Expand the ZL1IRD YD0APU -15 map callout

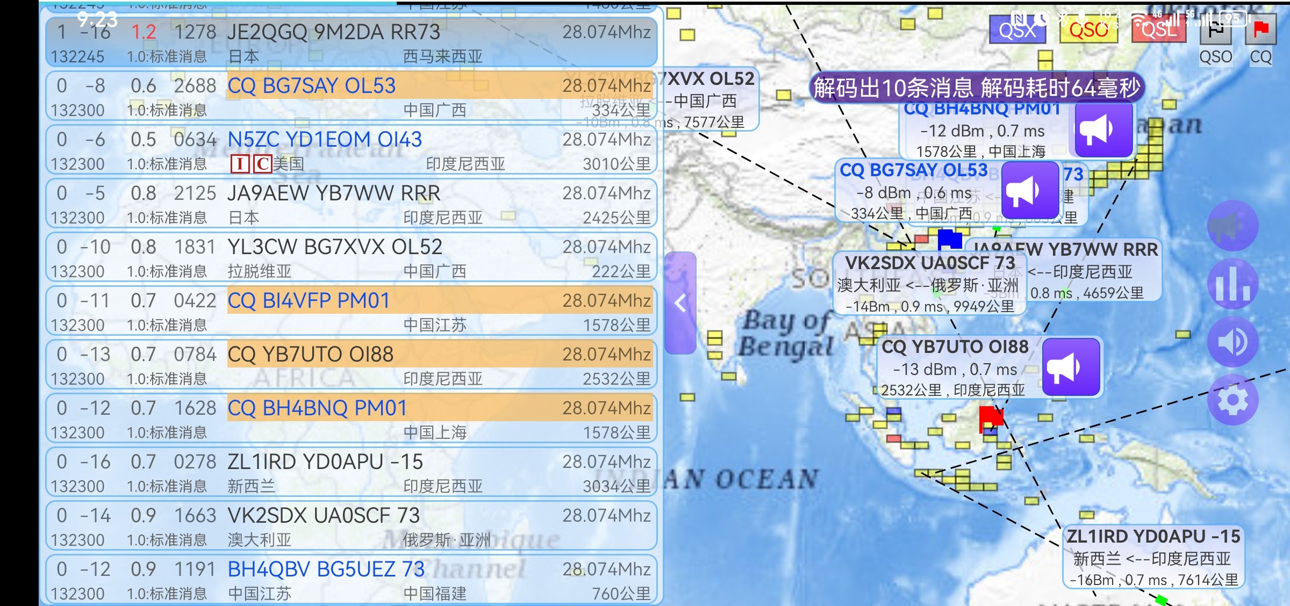[1153, 557]
